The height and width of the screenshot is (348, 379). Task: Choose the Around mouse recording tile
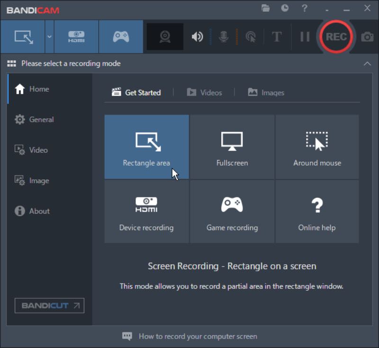317,147
